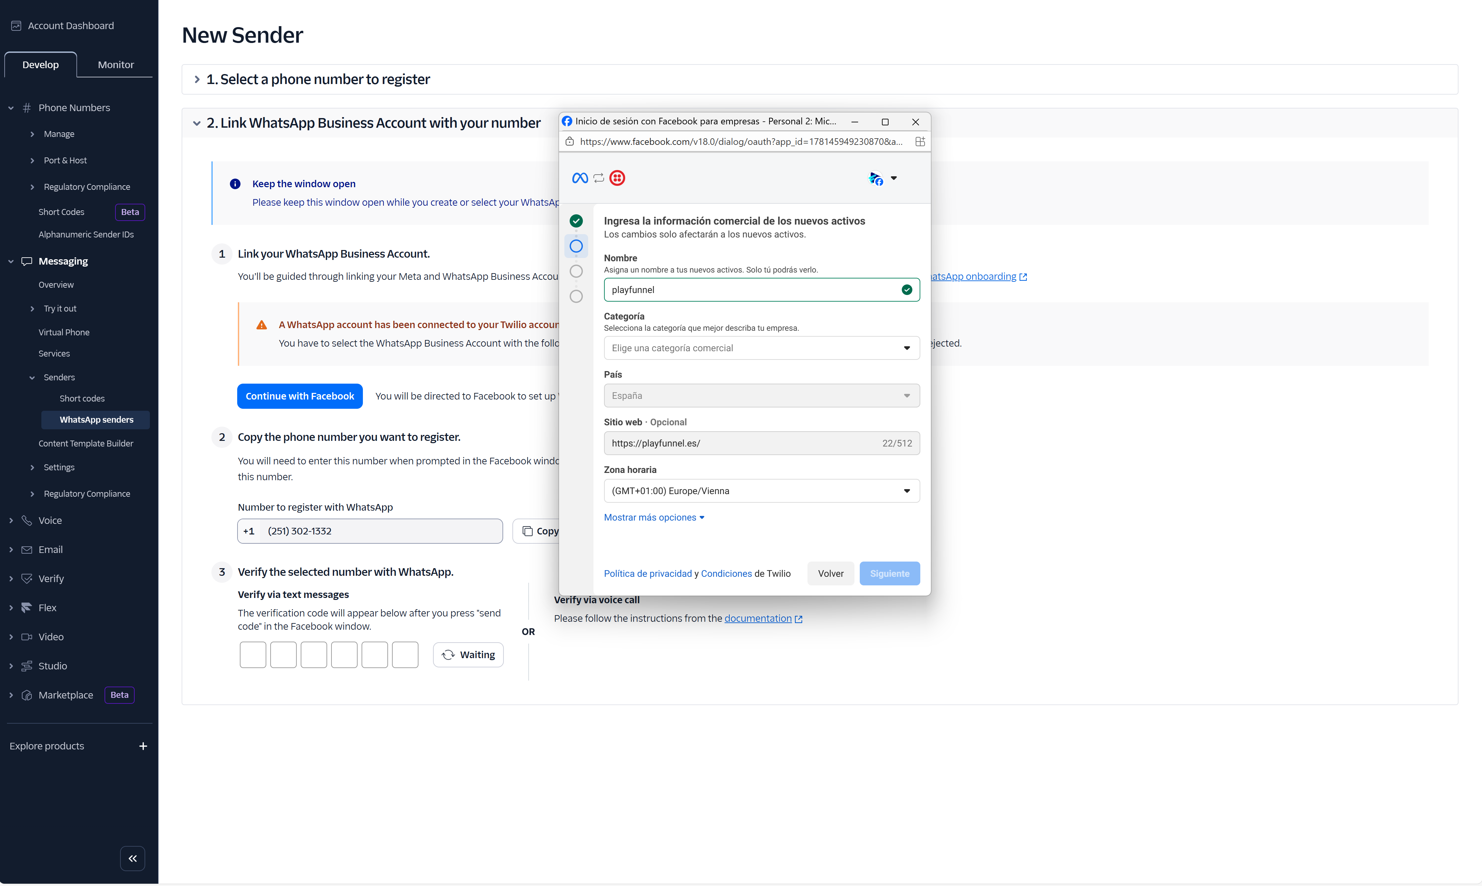
Task: Click the info icon beside Keep the window open
Action: click(x=235, y=184)
